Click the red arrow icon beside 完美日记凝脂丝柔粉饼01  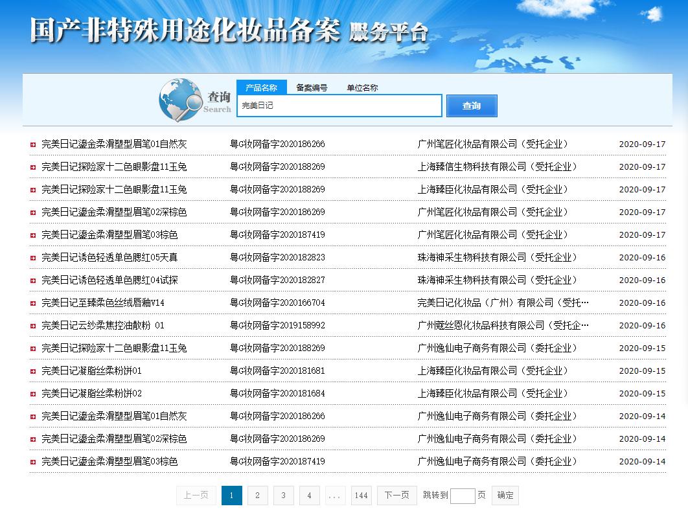32,370
